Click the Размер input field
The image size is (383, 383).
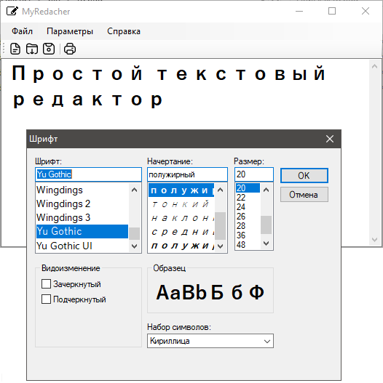tap(254, 174)
